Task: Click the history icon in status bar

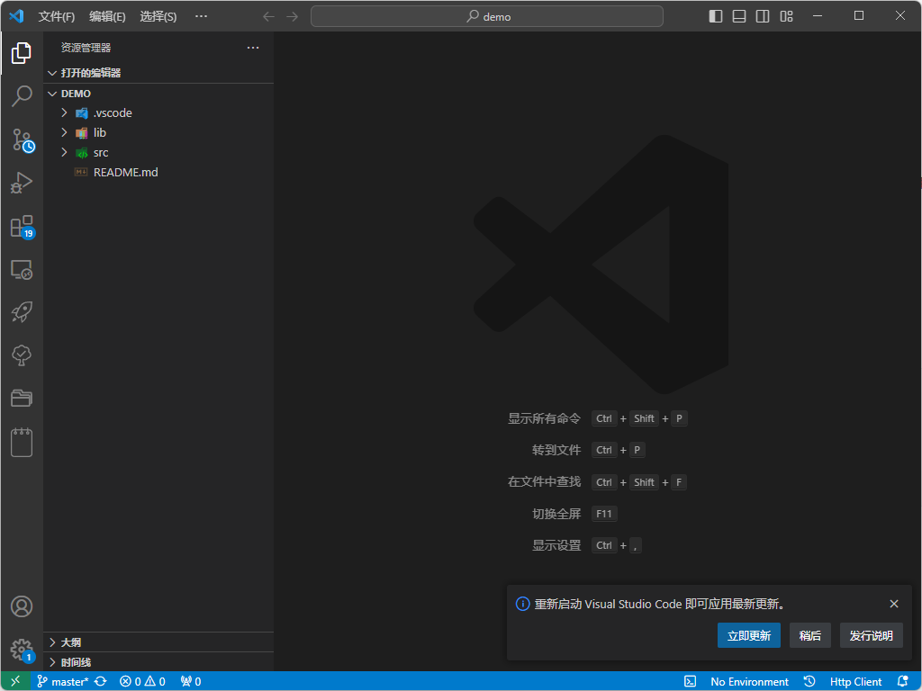Action: tap(809, 682)
